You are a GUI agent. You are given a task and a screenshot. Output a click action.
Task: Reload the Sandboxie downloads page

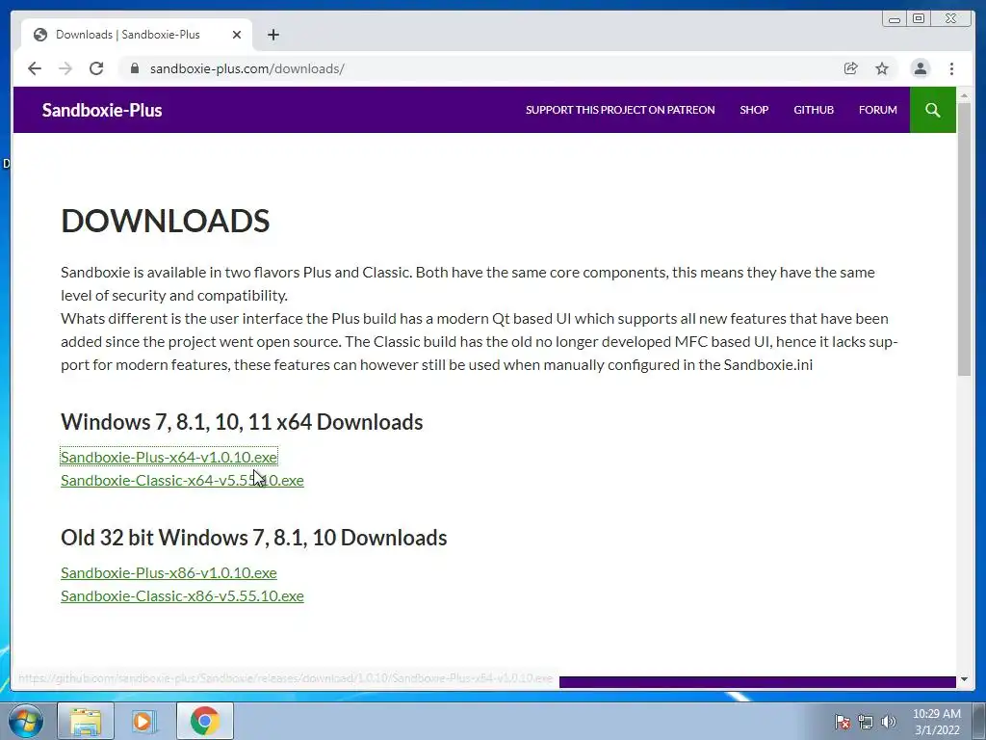[96, 68]
